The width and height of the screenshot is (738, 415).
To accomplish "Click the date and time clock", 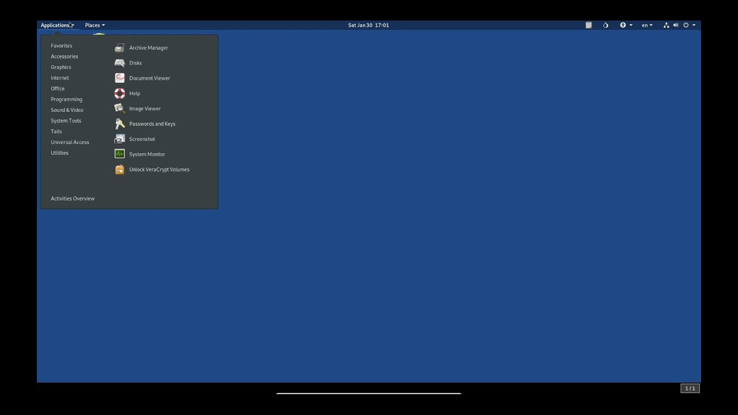I will click(x=368, y=25).
